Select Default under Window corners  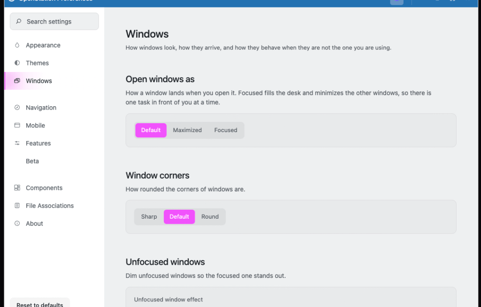pos(179,217)
